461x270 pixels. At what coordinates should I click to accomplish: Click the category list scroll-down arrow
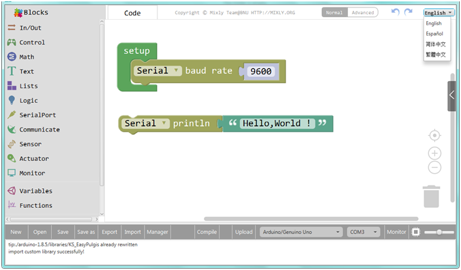pos(102,214)
